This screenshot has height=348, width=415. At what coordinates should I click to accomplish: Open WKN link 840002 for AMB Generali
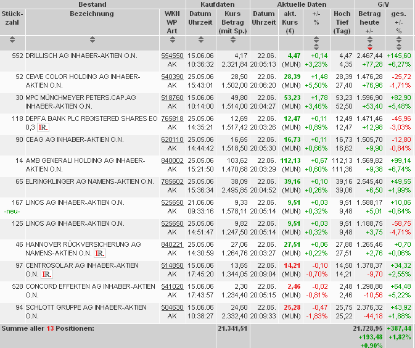pos(172,160)
